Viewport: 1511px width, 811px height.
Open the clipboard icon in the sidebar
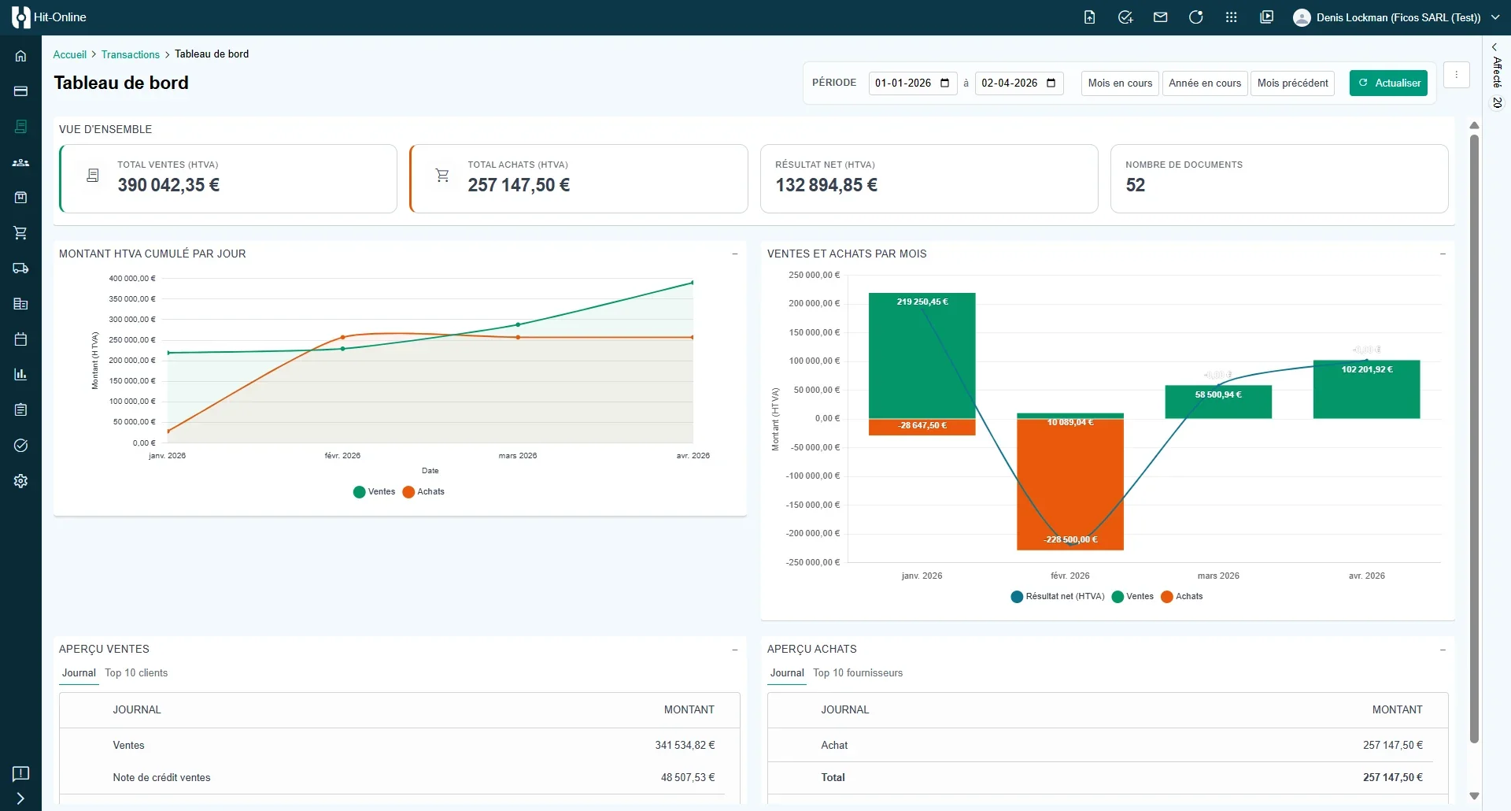click(20, 410)
